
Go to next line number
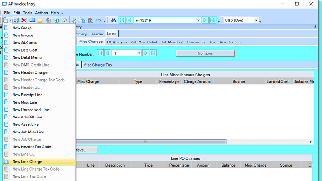pyautogui.click(x=146, y=53)
